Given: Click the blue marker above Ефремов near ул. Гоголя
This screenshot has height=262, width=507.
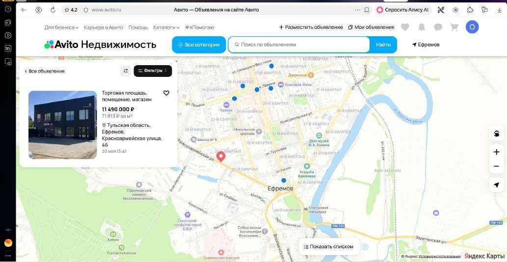Looking at the screenshot, I should (x=284, y=180).
